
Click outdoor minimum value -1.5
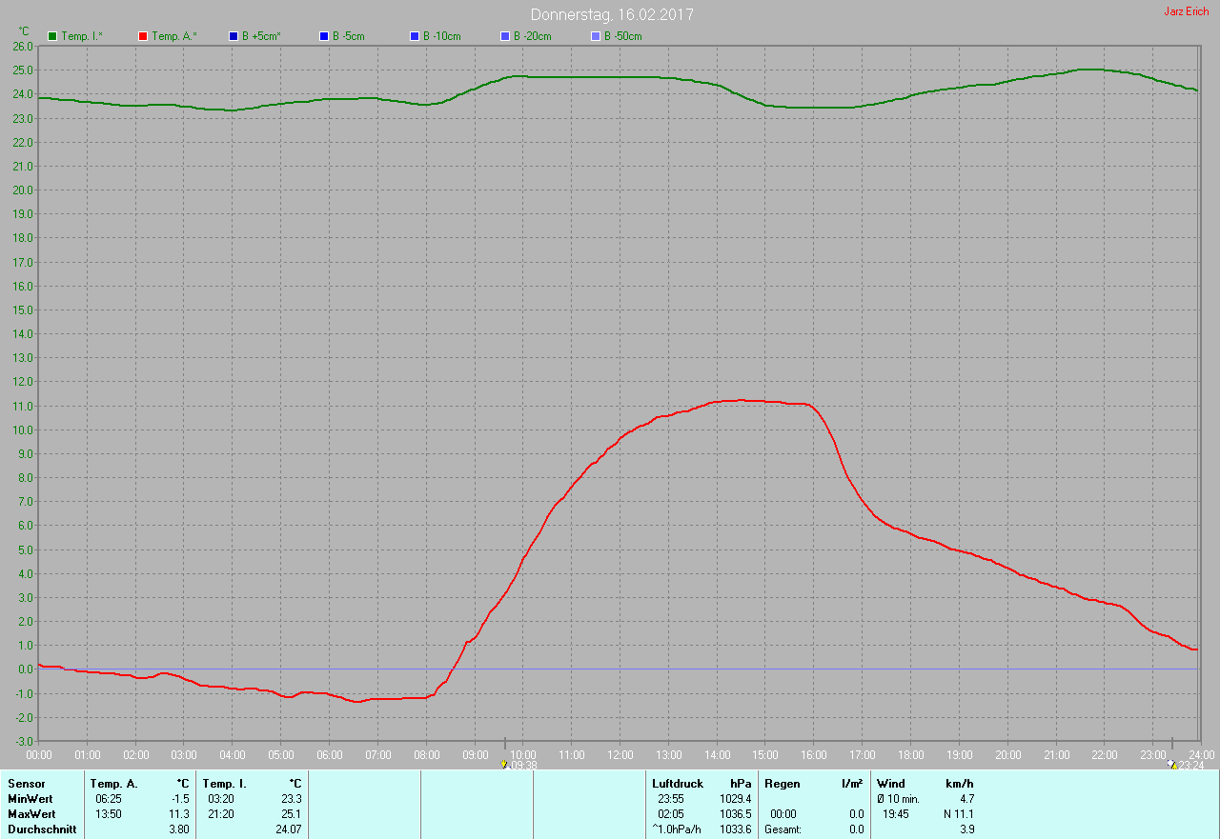coord(179,799)
